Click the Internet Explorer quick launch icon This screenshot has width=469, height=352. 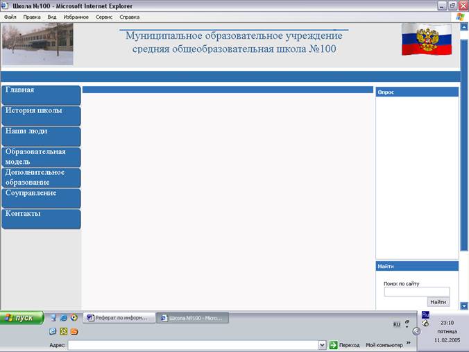click(63, 318)
